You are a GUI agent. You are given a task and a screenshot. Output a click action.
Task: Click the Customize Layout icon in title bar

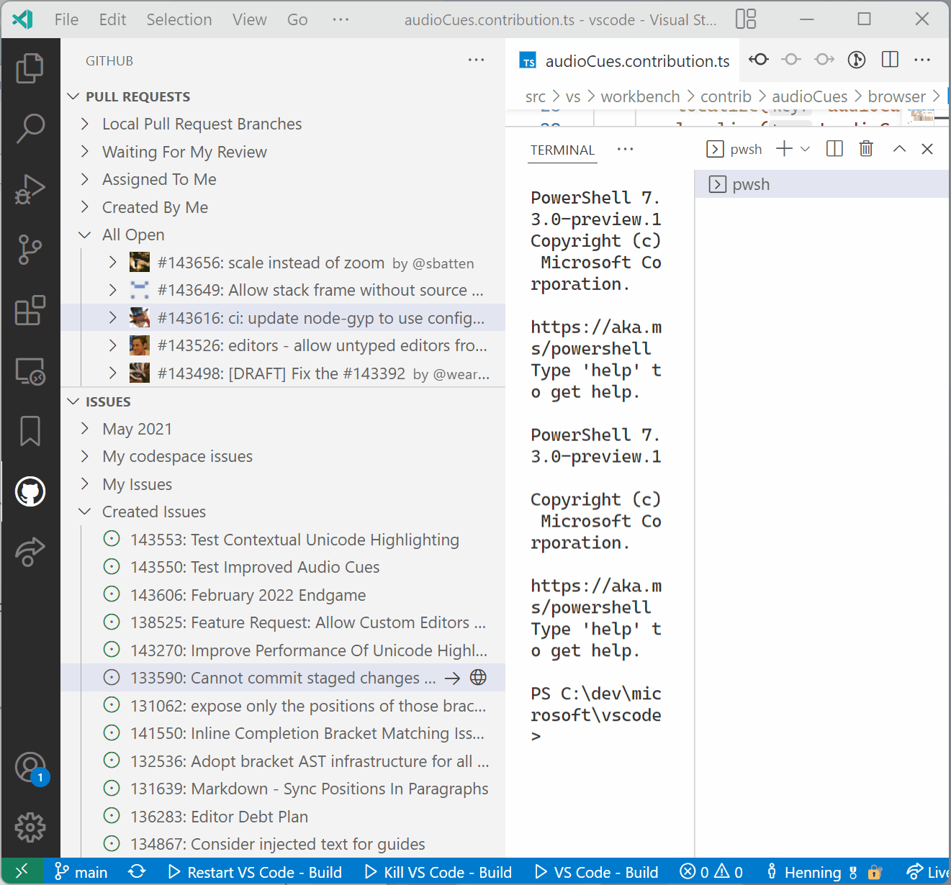click(746, 19)
